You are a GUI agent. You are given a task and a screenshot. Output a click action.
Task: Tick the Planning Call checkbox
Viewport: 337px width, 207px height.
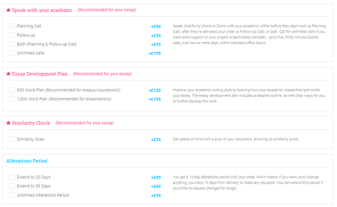click(11, 26)
